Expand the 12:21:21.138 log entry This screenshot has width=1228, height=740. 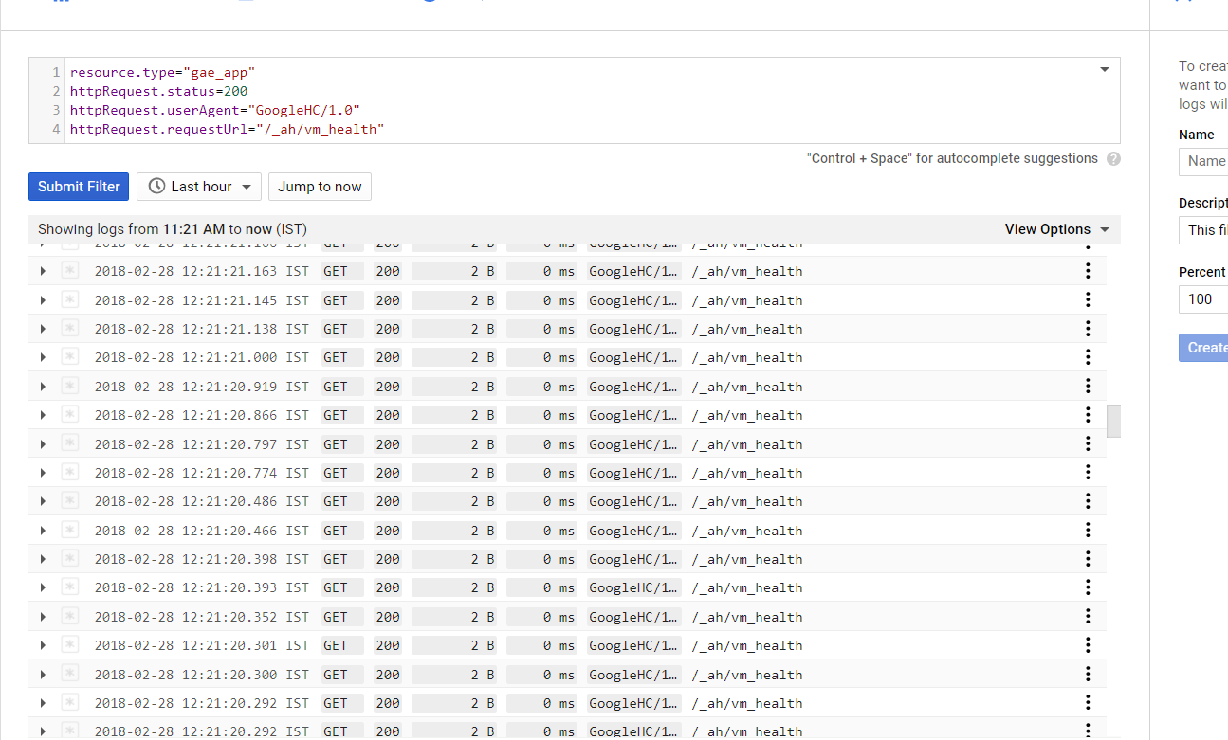[42, 328]
